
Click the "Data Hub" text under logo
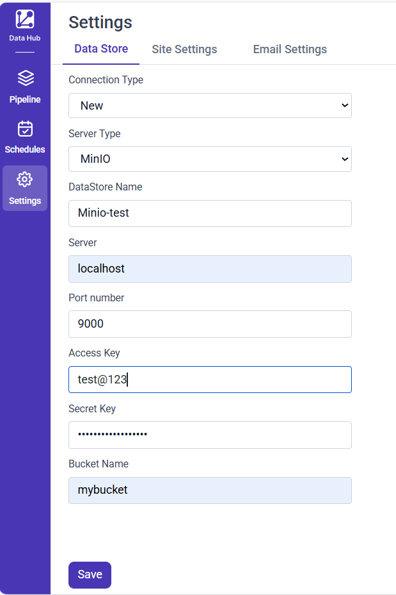pyautogui.click(x=25, y=38)
